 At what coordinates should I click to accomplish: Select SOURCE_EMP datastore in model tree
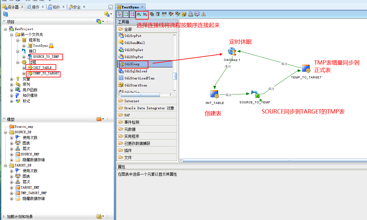30,154
